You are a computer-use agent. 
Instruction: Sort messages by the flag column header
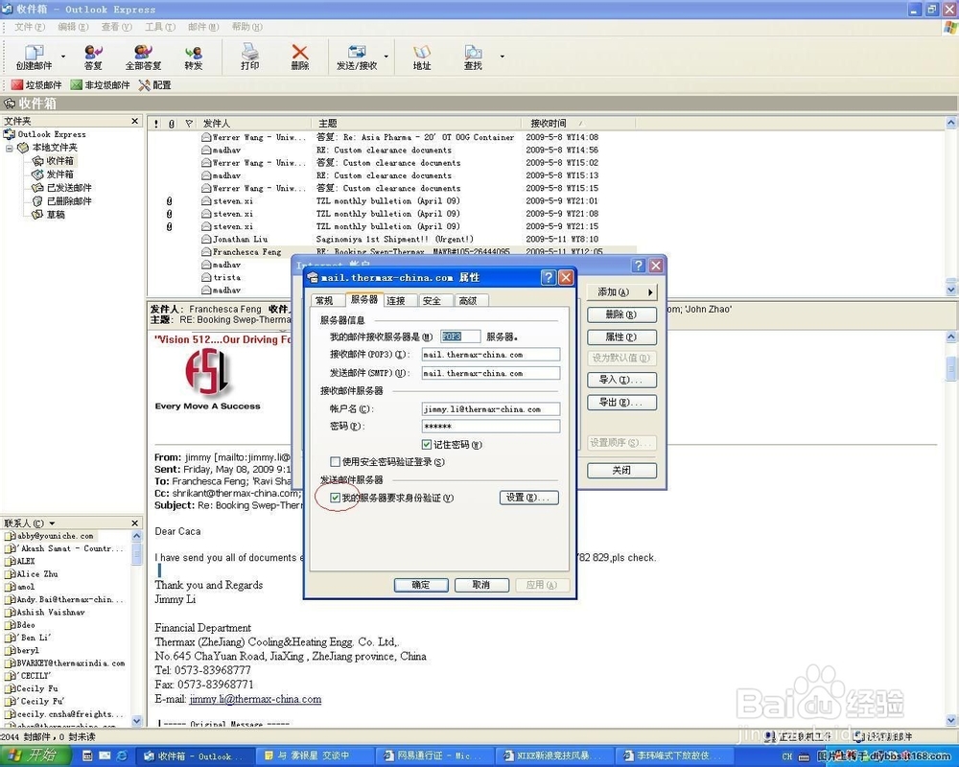[x=188, y=124]
